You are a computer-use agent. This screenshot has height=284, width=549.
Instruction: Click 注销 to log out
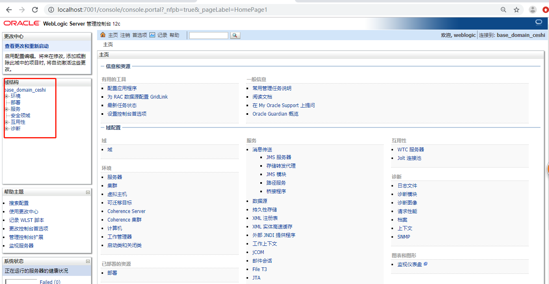[x=125, y=35]
